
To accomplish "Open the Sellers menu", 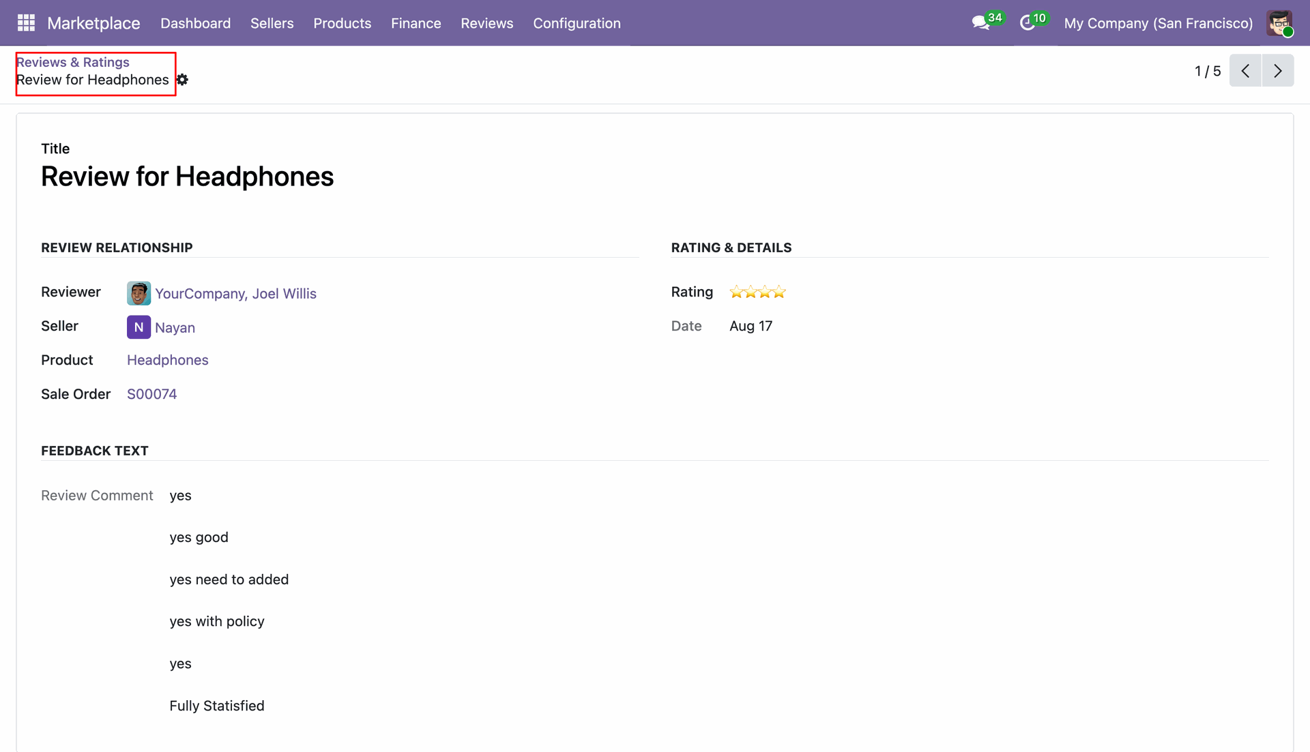I will pos(272,23).
